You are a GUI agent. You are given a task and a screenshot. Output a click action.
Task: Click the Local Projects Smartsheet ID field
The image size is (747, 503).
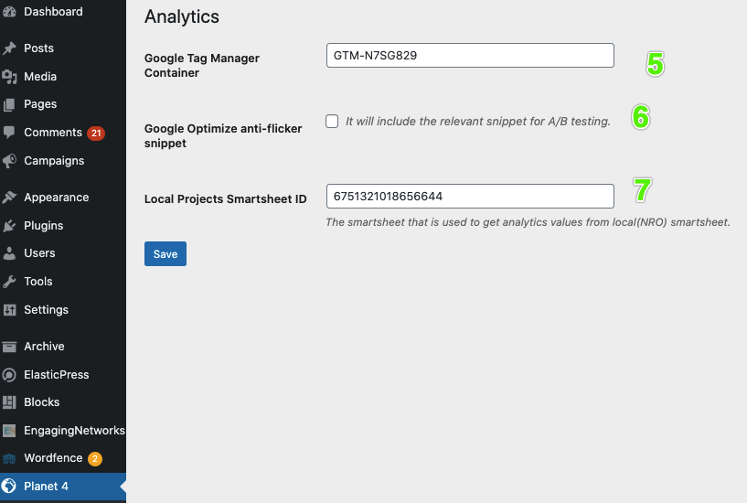pyautogui.click(x=470, y=197)
